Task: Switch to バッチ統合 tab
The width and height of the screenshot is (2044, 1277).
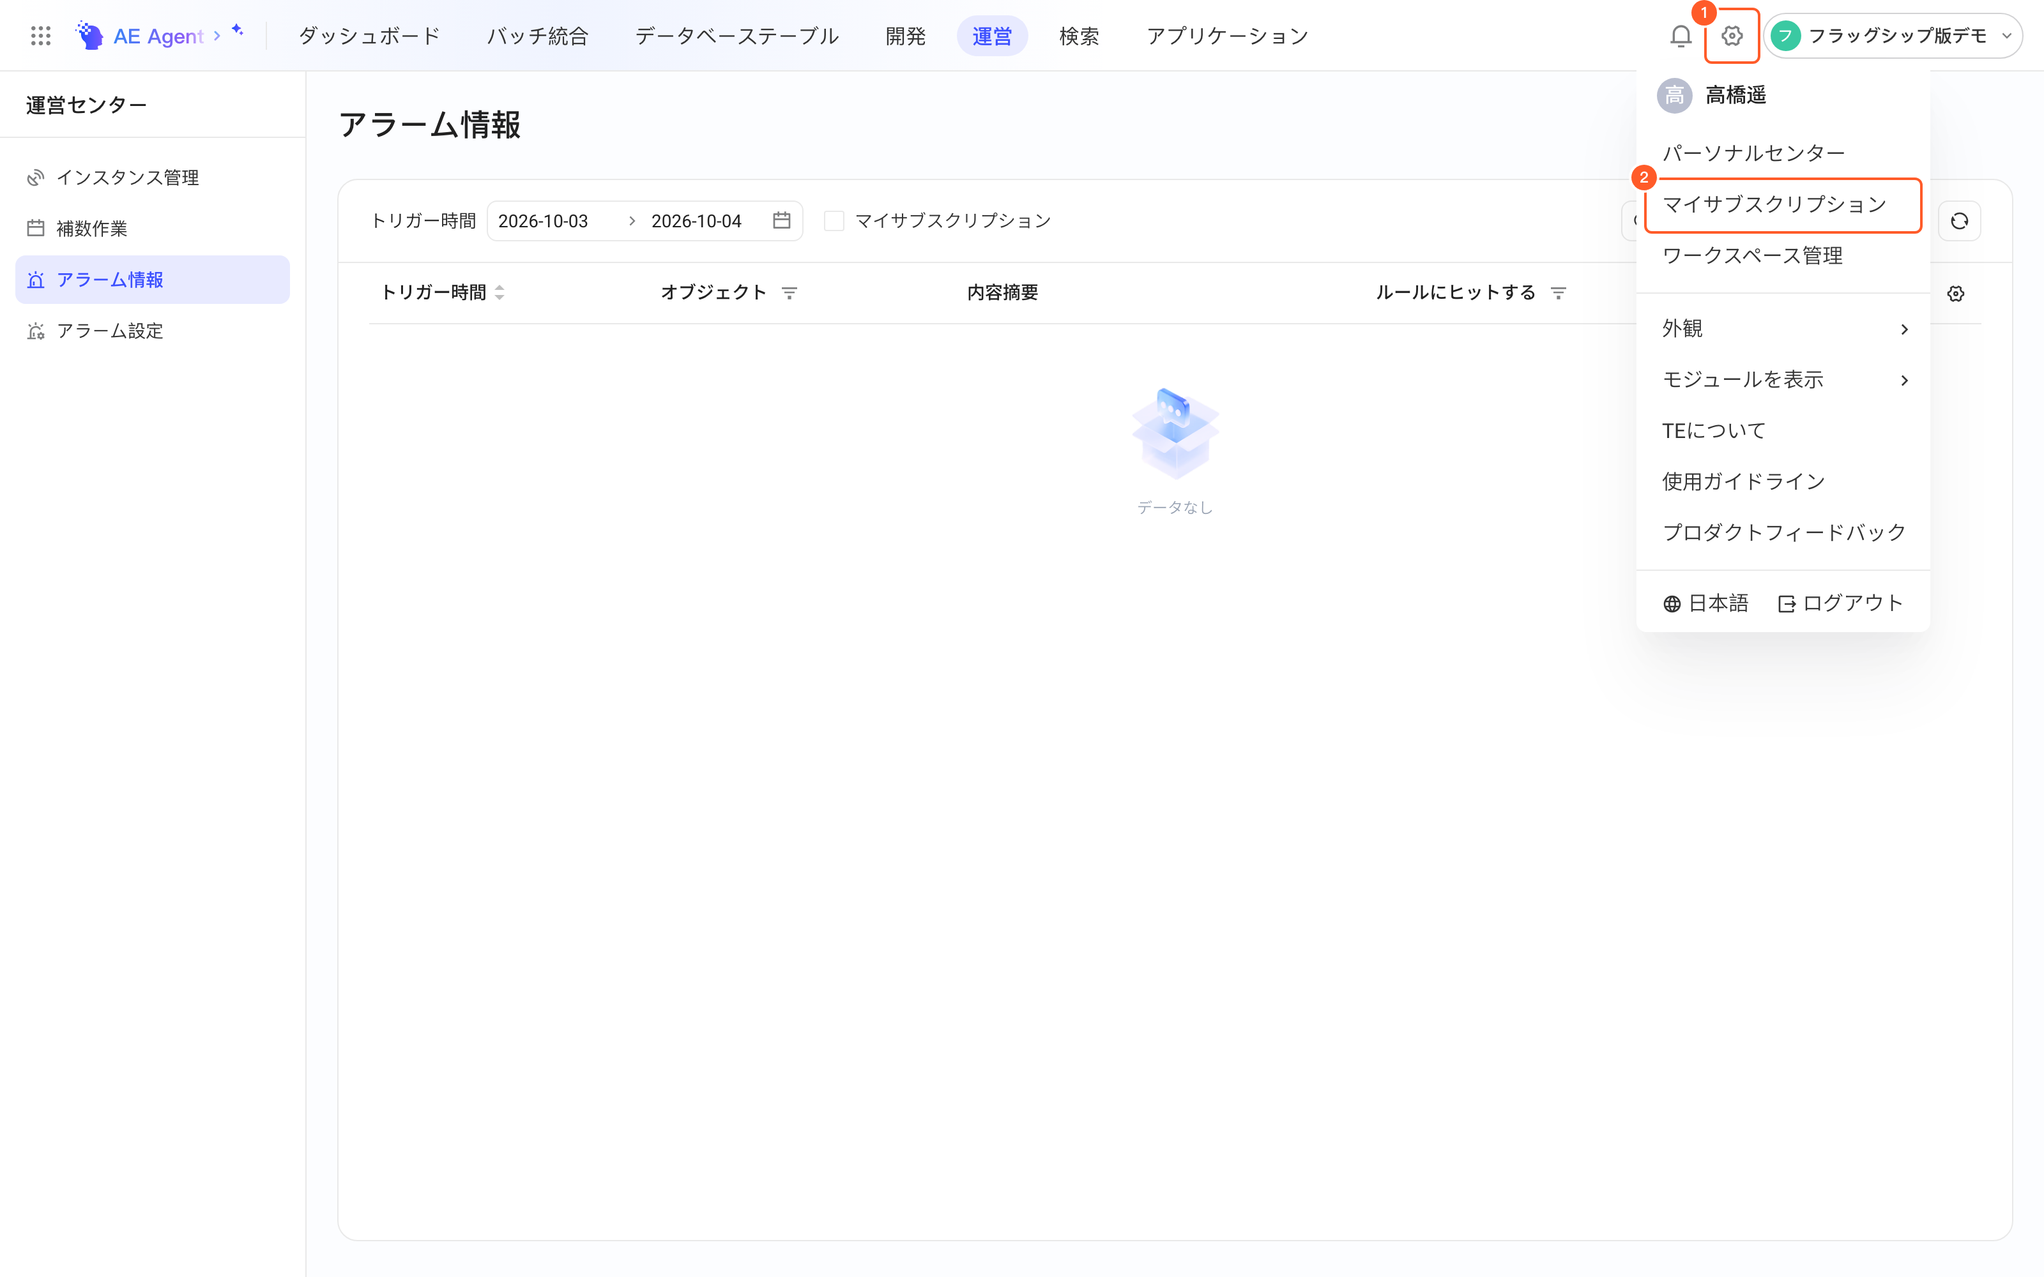Action: [x=537, y=36]
